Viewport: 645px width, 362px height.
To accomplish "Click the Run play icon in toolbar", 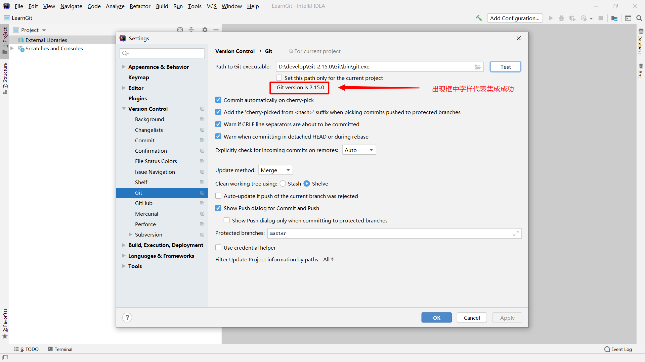I will click(x=551, y=18).
